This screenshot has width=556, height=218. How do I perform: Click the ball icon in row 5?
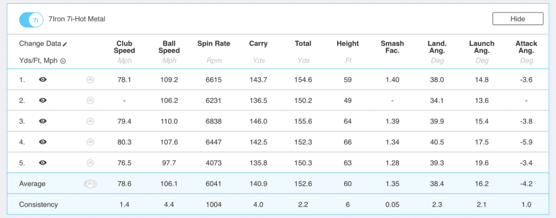[x=90, y=162]
